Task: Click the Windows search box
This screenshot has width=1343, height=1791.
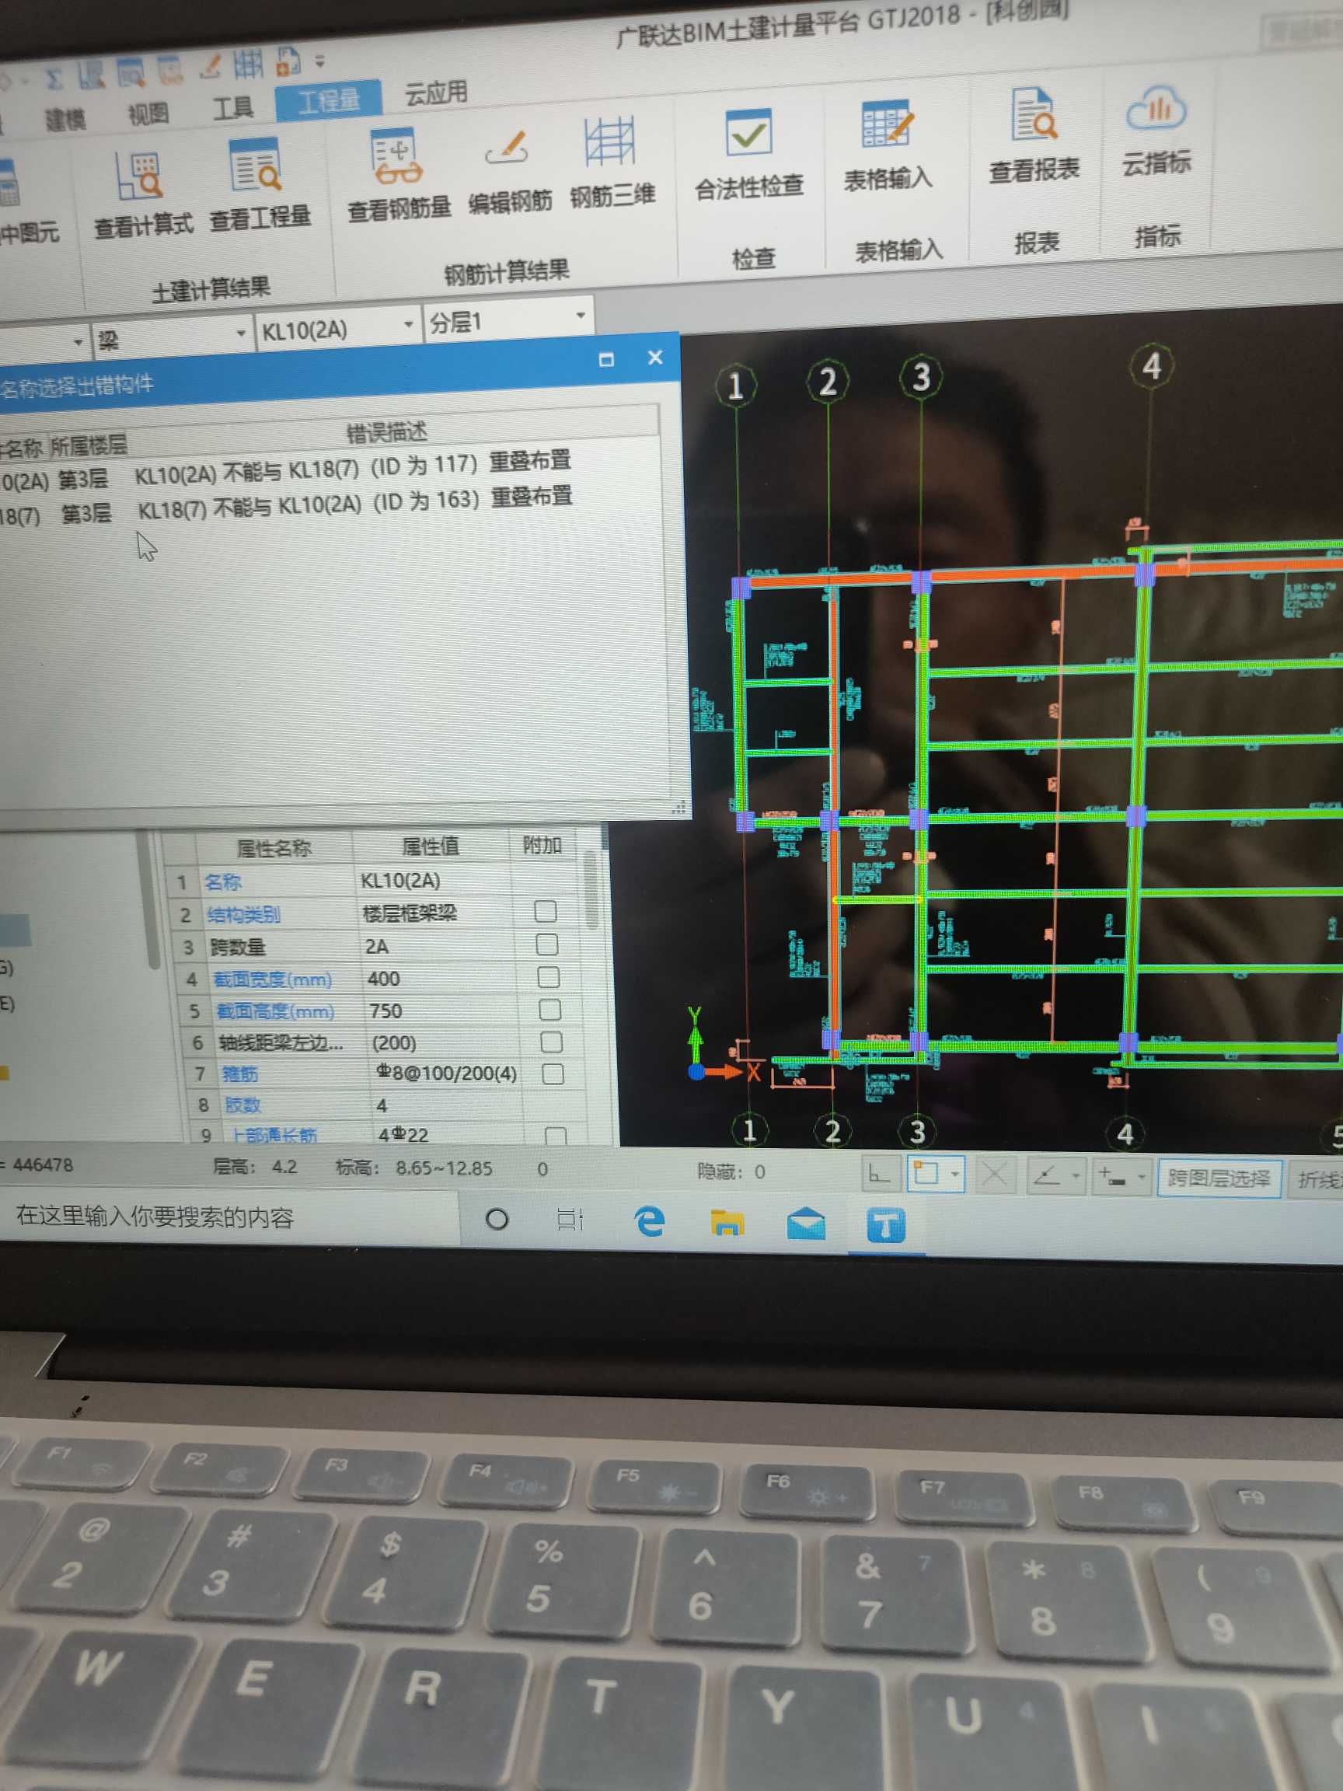Action: tap(231, 1217)
